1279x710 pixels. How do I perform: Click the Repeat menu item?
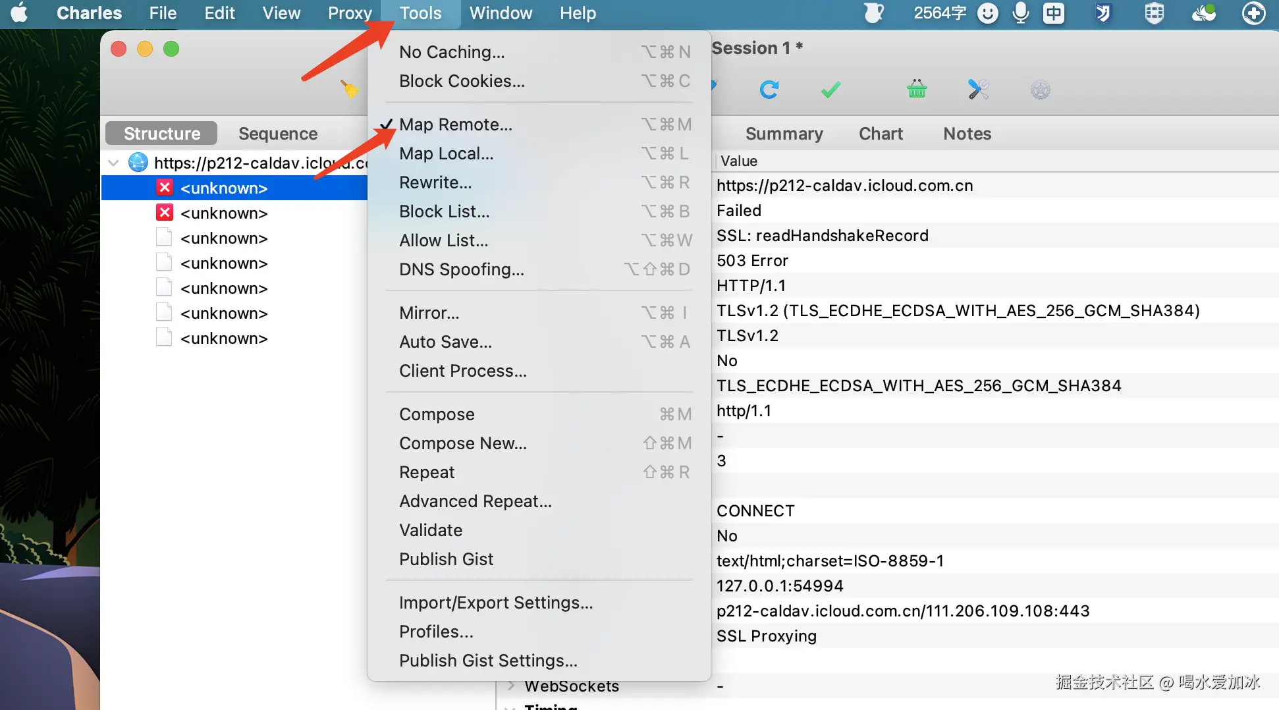(x=539, y=472)
